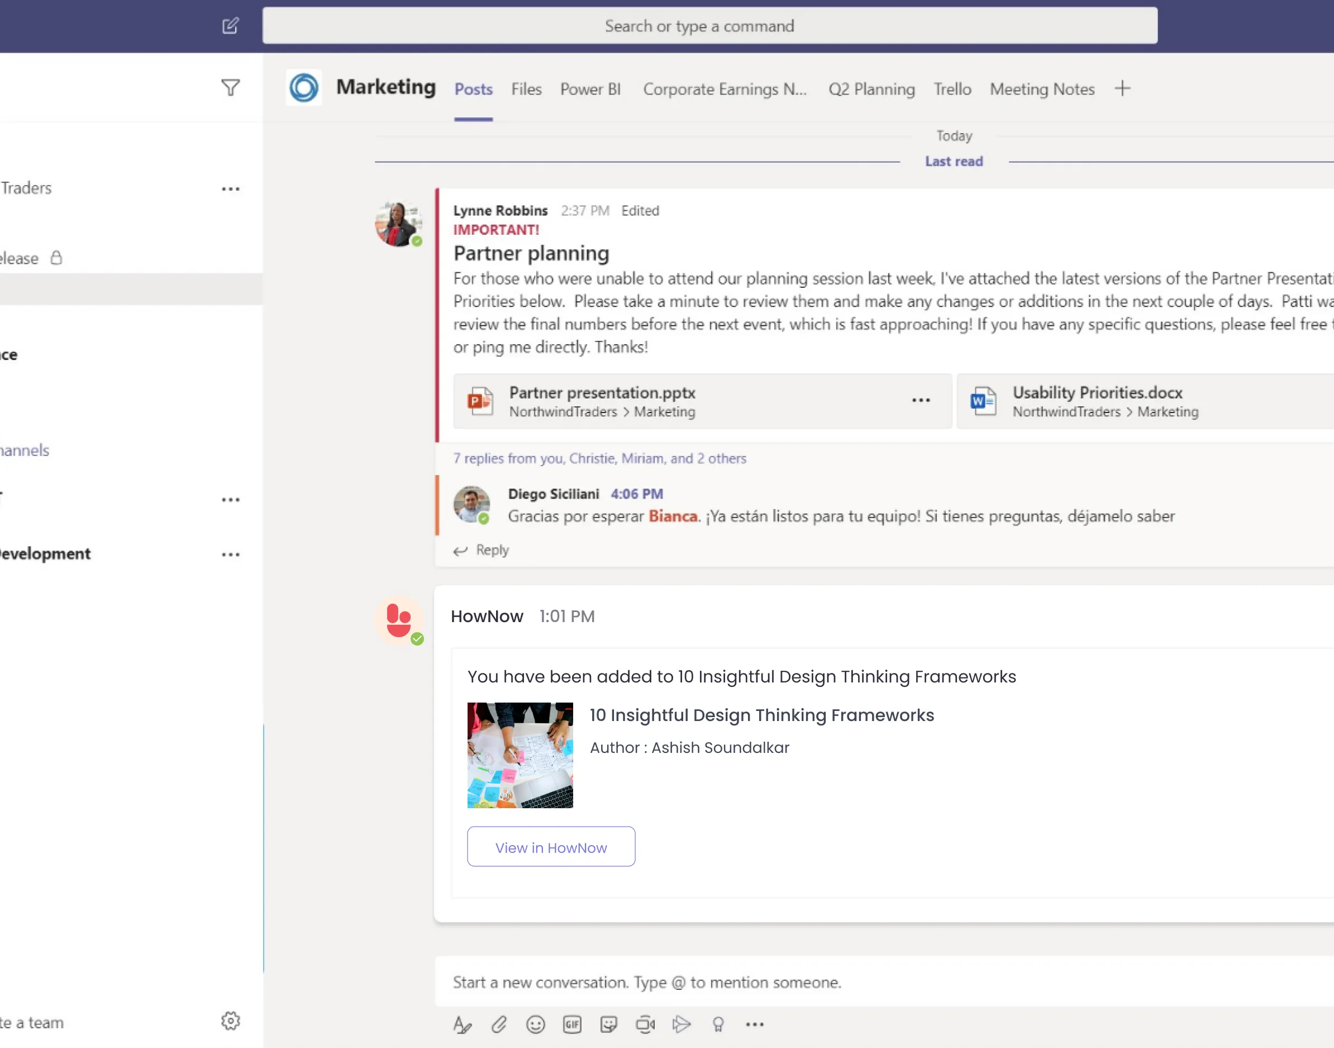Switch to the Files tab
1334x1048 pixels.
(x=526, y=89)
